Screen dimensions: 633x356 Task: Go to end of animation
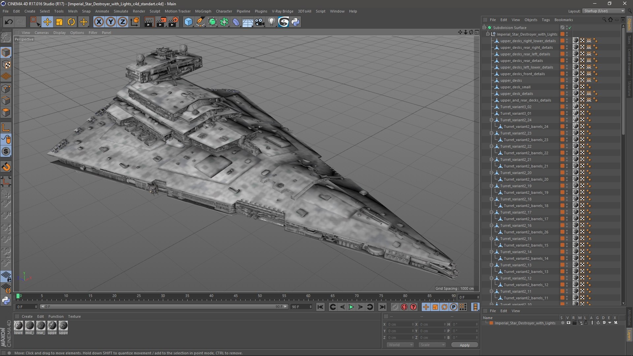tap(382, 307)
